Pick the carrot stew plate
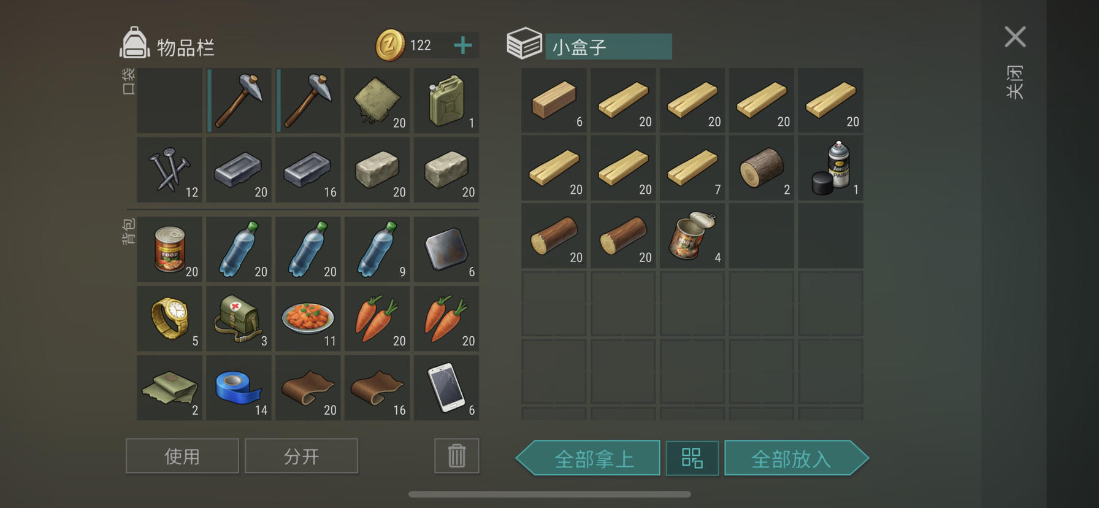Screen dimensions: 1099x508 click(308, 318)
